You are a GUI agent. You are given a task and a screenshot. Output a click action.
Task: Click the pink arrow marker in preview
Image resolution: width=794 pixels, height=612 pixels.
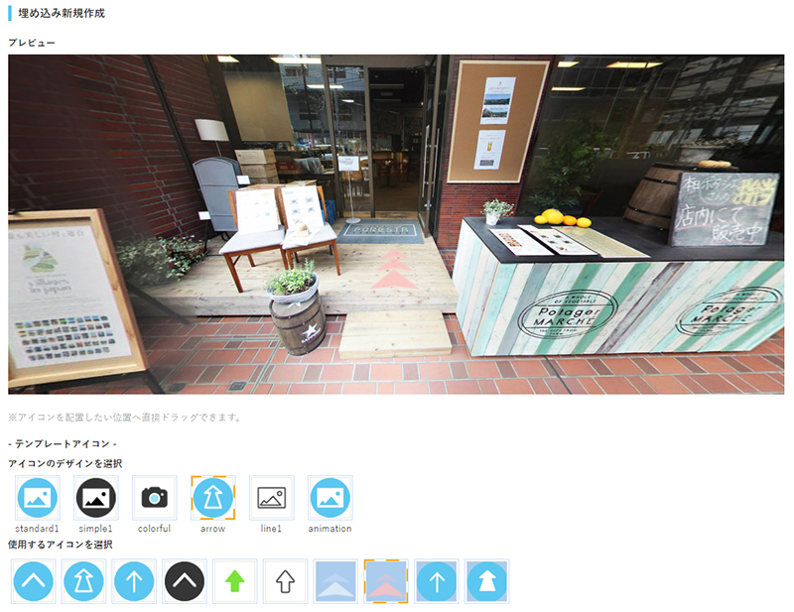[x=394, y=269]
